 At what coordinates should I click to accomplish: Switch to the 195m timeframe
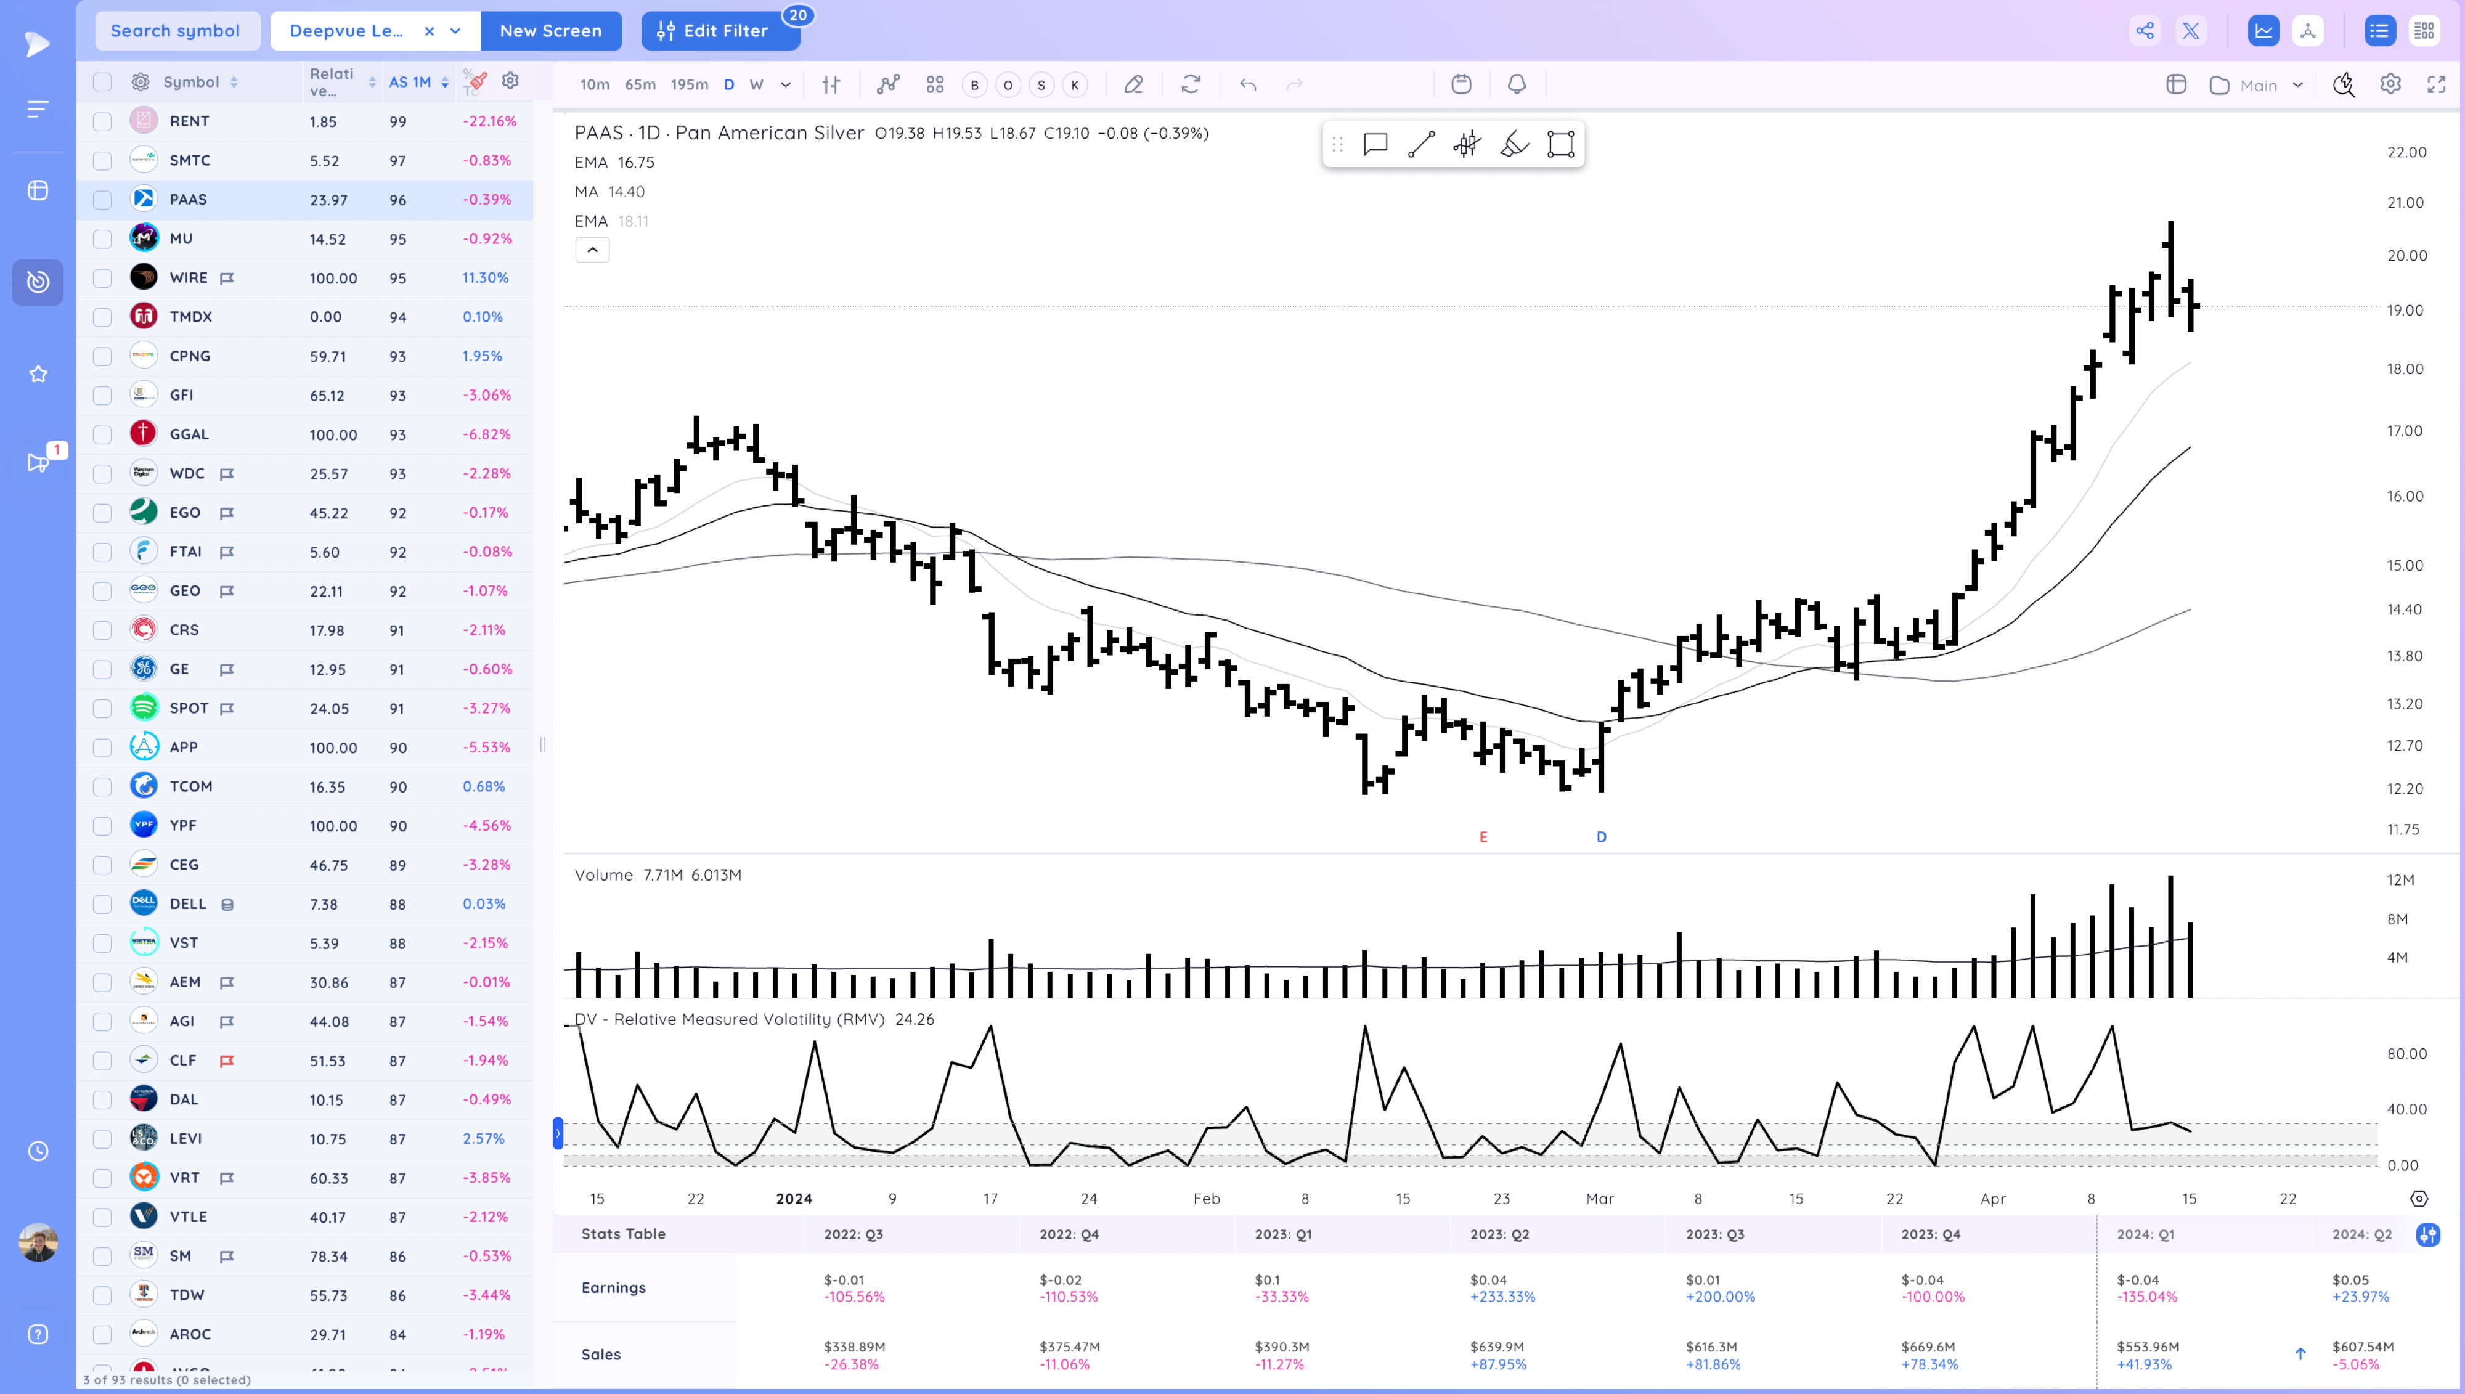[689, 84]
